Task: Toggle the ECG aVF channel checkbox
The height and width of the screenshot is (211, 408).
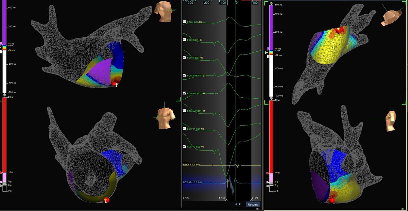Action: coord(184,111)
